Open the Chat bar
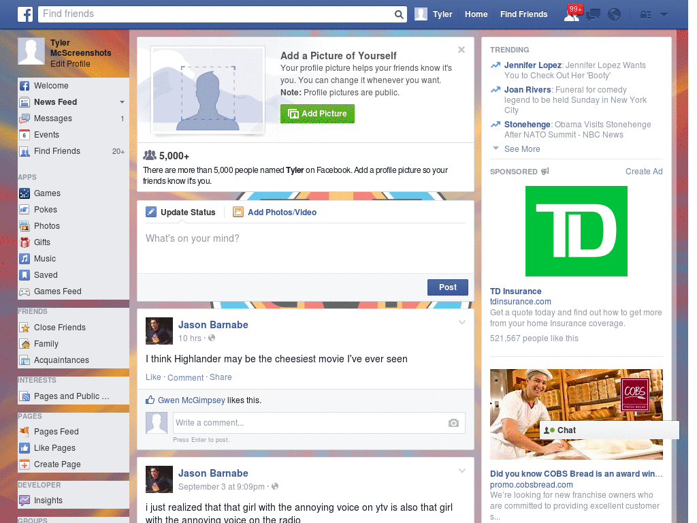The height and width of the screenshot is (523, 697). pyautogui.click(x=609, y=430)
